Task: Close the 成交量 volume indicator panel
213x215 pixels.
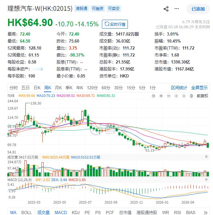Action: (206, 157)
